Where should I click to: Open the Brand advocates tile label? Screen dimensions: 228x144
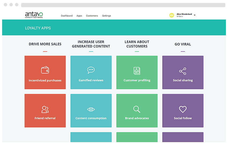pyautogui.click(x=137, y=118)
